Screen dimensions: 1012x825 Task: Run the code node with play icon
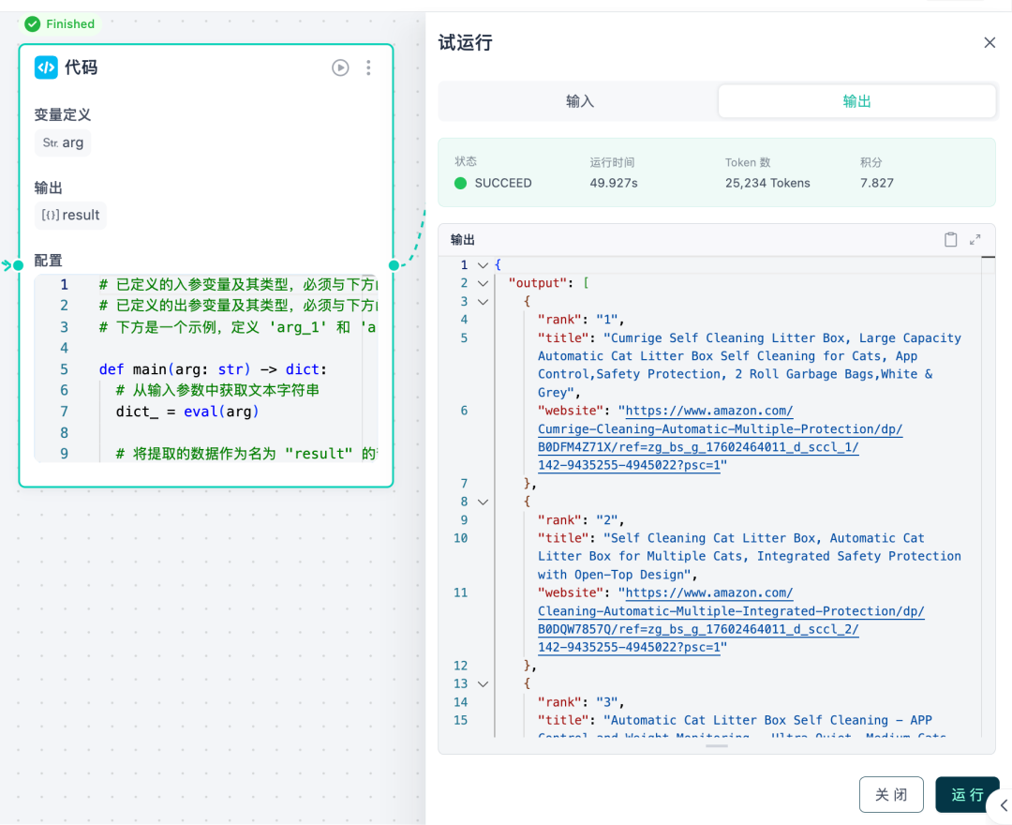340,67
